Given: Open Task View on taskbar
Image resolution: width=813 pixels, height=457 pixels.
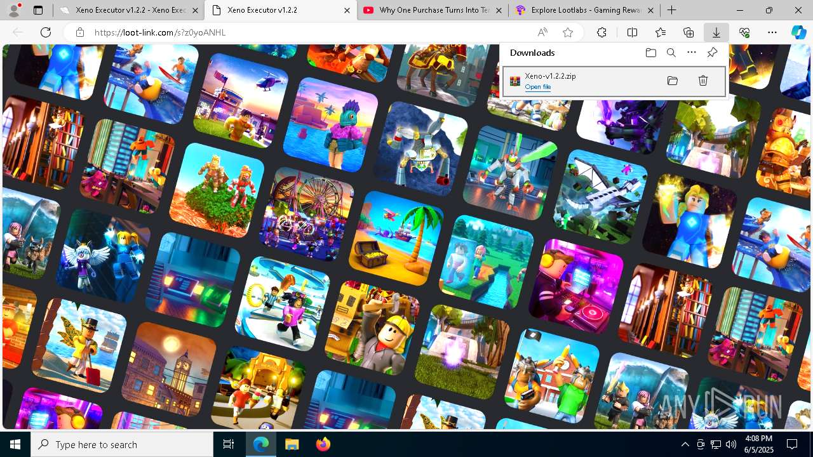Looking at the screenshot, I should coord(229,445).
